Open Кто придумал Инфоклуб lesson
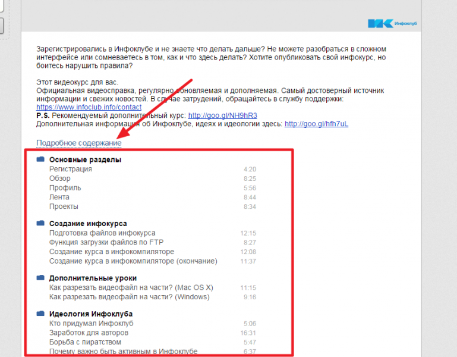457x357 pixels. tap(92, 324)
